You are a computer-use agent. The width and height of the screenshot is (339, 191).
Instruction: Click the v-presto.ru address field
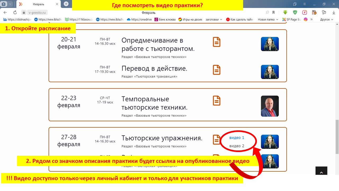(37, 12)
